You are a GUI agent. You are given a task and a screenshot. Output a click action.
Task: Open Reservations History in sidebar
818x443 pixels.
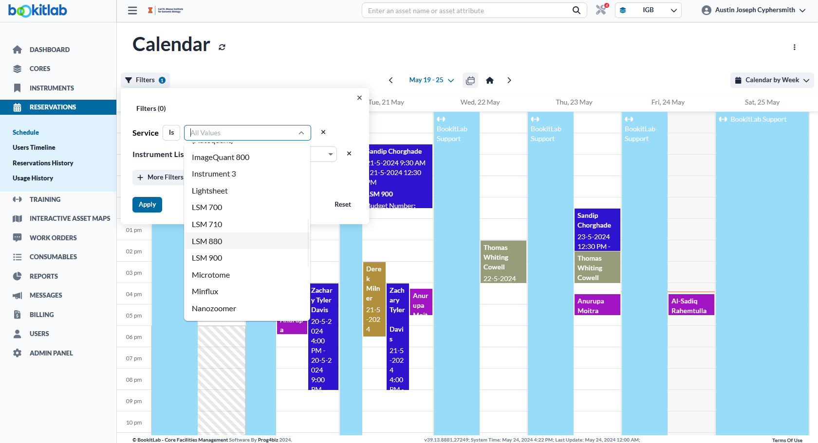coord(43,163)
